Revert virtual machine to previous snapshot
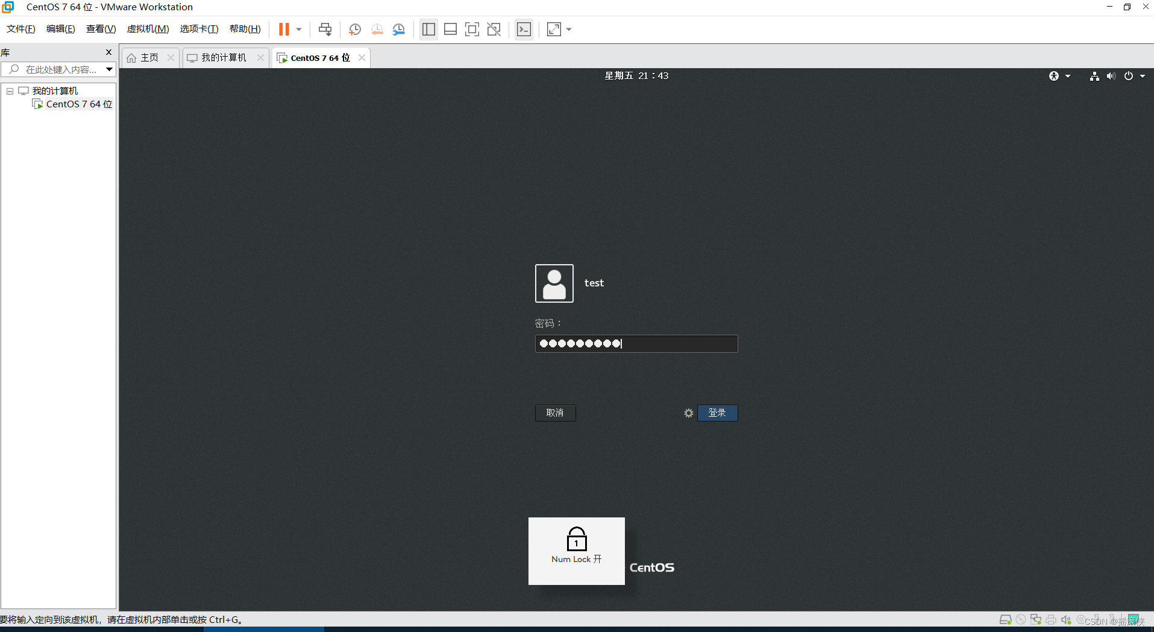This screenshot has width=1154, height=632. 377,29
